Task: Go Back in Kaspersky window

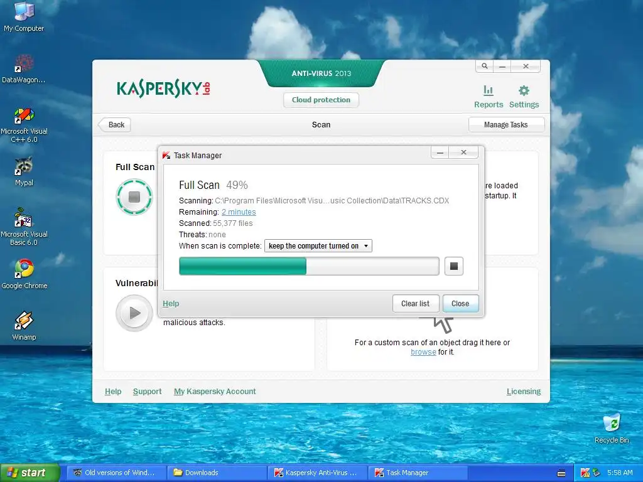Action: pyautogui.click(x=116, y=125)
